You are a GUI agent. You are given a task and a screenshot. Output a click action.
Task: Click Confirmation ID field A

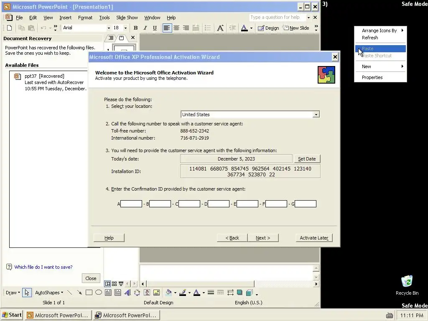point(131,204)
